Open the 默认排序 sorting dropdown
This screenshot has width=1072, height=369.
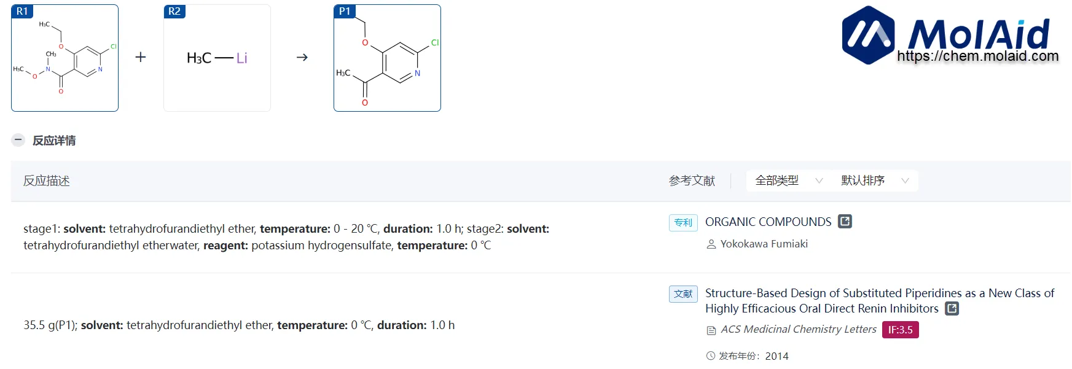click(x=875, y=181)
